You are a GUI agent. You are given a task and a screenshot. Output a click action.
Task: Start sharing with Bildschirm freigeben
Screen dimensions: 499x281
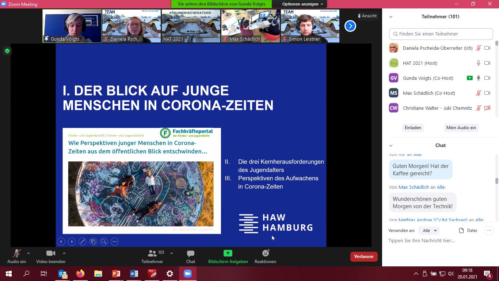(x=228, y=256)
